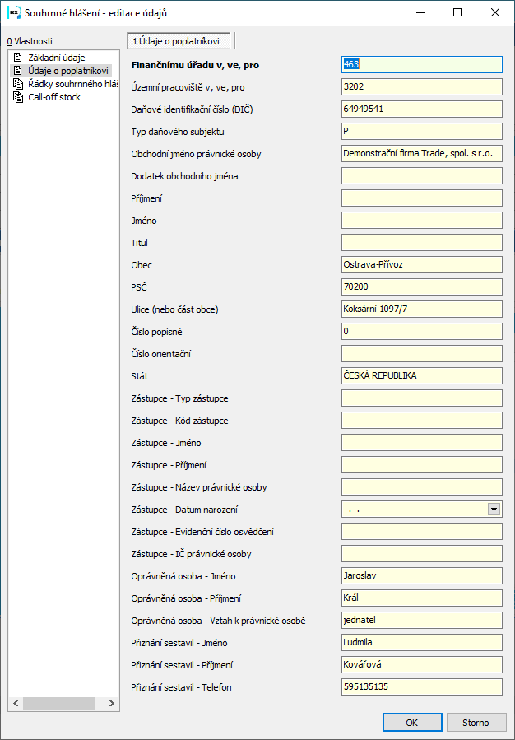Click the tree panel horizontal scrollbar thumb

(59, 703)
